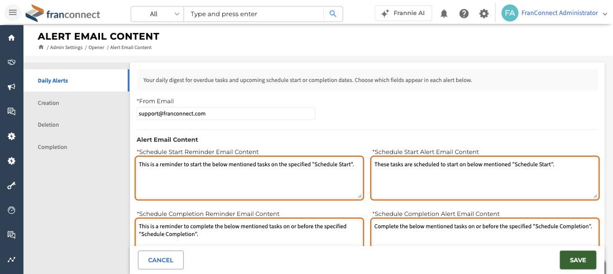Click the daily digest info banner text
Image resolution: width=613 pixels, height=274 pixels.
click(308, 80)
